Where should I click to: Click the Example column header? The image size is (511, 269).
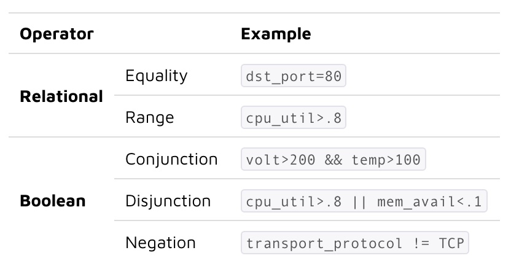276,34
